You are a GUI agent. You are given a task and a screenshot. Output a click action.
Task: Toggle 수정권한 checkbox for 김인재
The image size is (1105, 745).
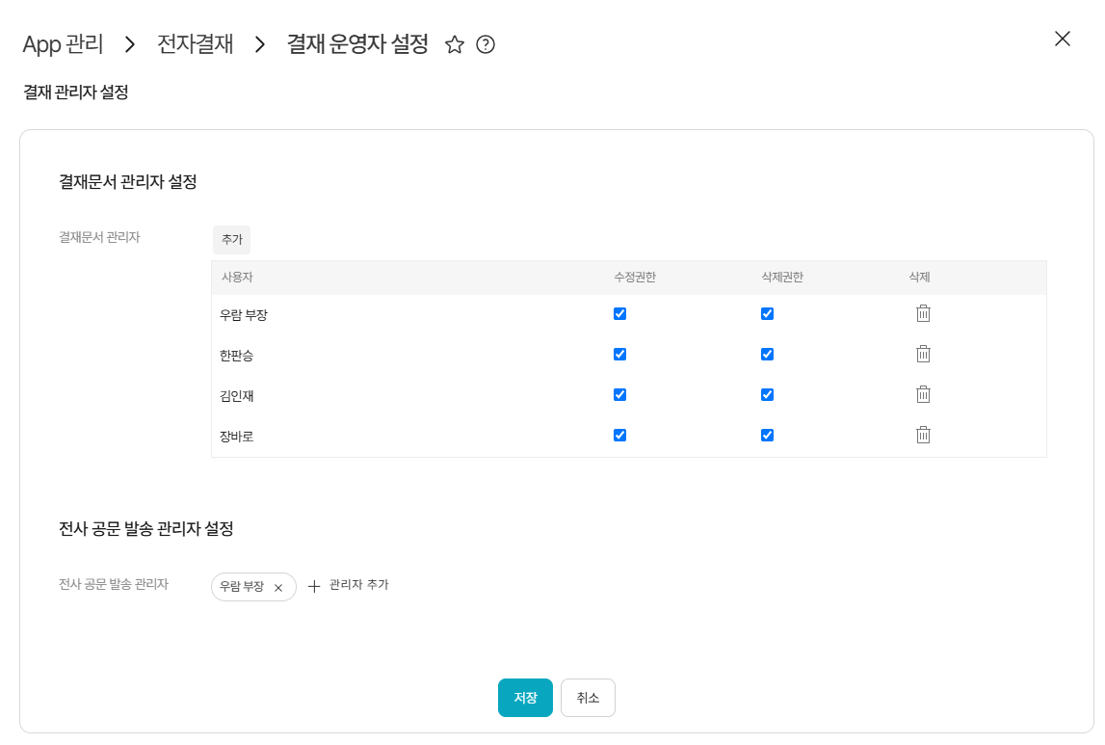coord(619,395)
